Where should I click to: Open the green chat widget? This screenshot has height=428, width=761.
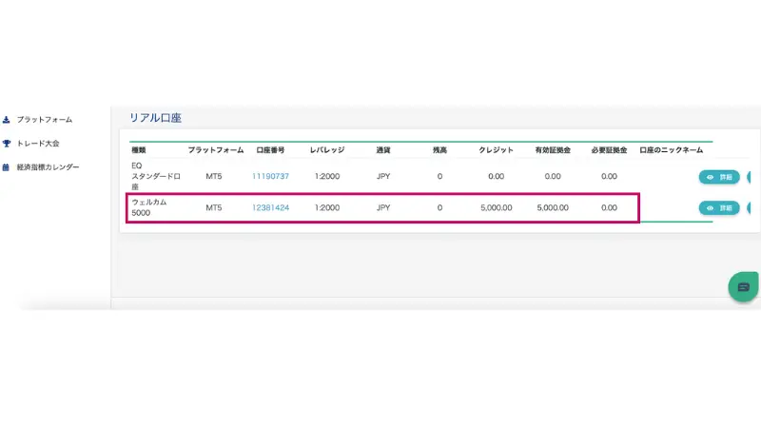[743, 287]
